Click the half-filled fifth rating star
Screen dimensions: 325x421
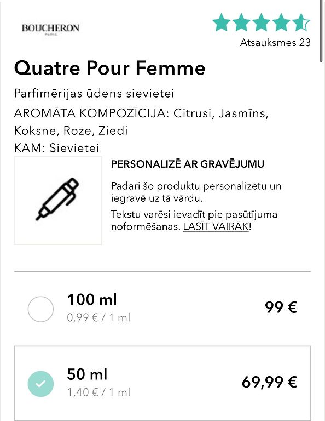pos(301,22)
